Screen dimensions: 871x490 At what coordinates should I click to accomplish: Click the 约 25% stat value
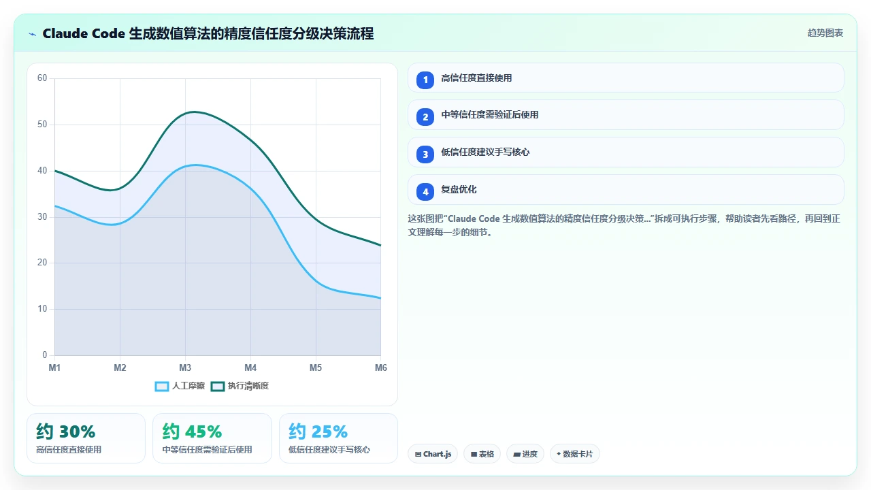coord(318,431)
